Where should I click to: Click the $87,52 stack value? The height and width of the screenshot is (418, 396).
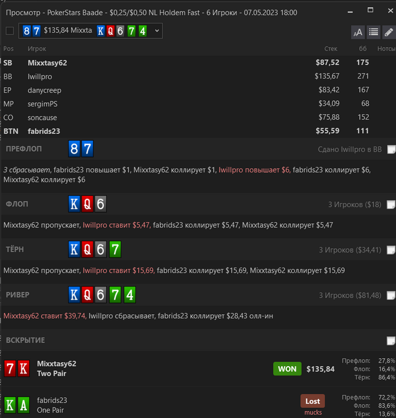click(x=327, y=62)
